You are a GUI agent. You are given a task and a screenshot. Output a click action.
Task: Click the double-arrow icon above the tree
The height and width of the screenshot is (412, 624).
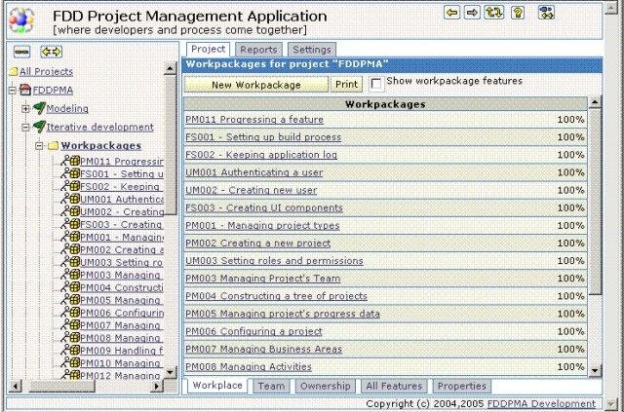[51, 51]
